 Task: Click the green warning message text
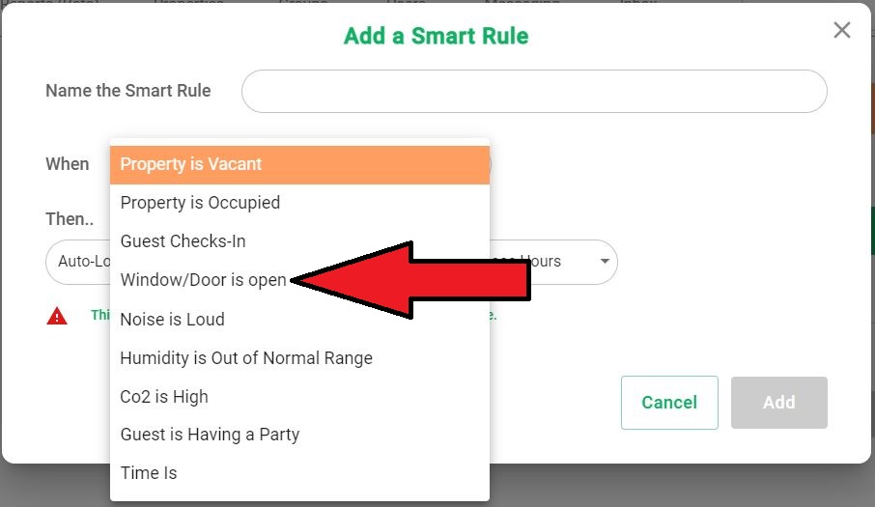(100, 315)
